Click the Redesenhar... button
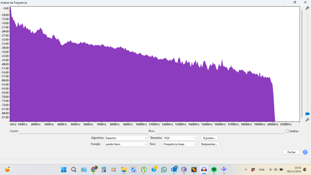The height and width of the screenshot is (175, 311). coord(209,144)
